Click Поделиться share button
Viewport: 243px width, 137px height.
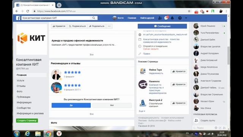[x=97, y=26]
